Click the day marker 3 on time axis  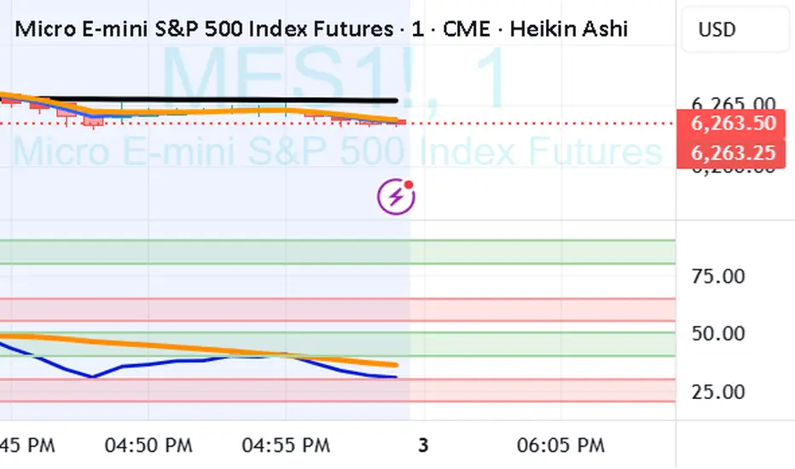423,444
